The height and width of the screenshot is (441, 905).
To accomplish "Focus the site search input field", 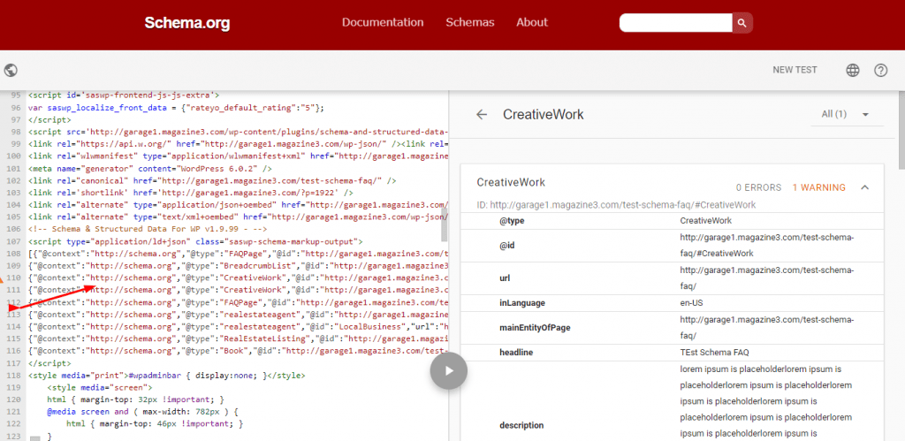I will tap(675, 22).
